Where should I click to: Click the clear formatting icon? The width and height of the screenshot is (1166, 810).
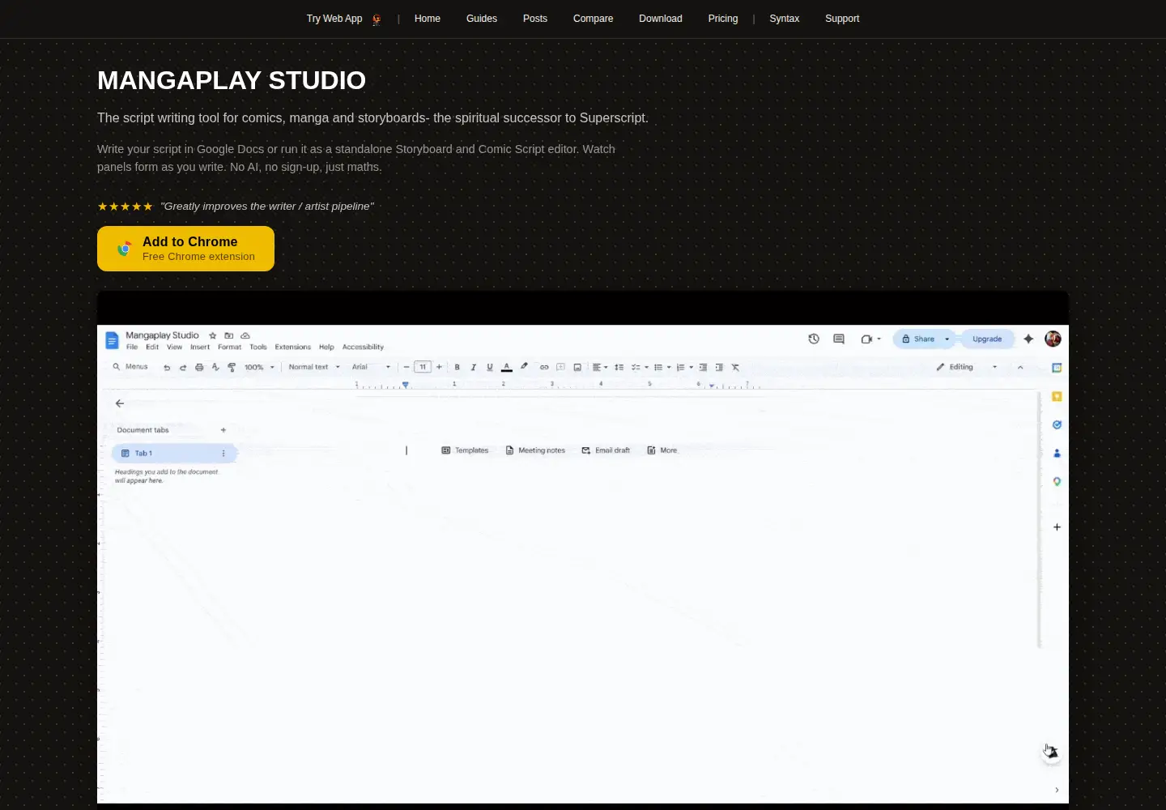point(735,367)
